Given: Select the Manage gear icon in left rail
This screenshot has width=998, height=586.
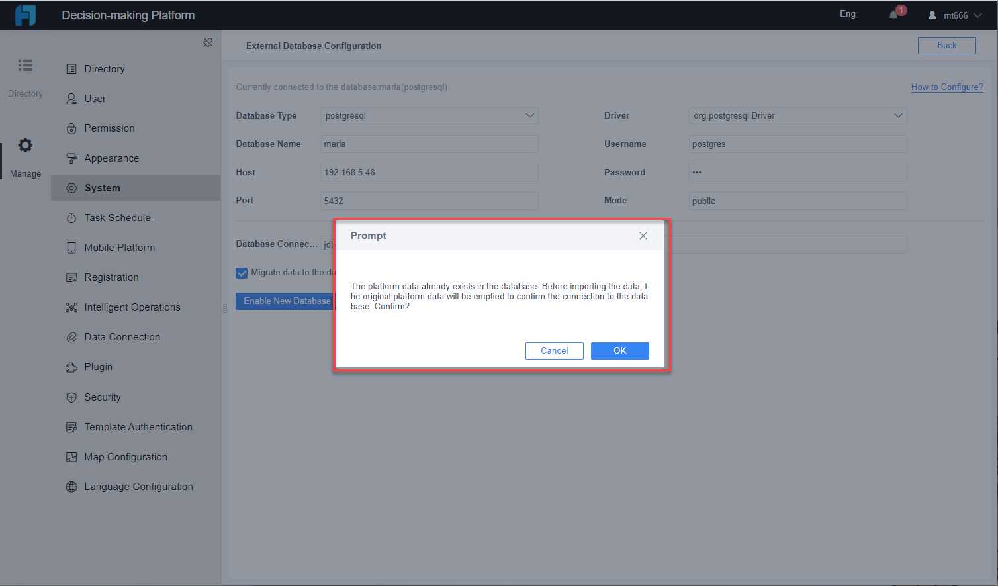Looking at the screenshot, I should coord(24,145).
